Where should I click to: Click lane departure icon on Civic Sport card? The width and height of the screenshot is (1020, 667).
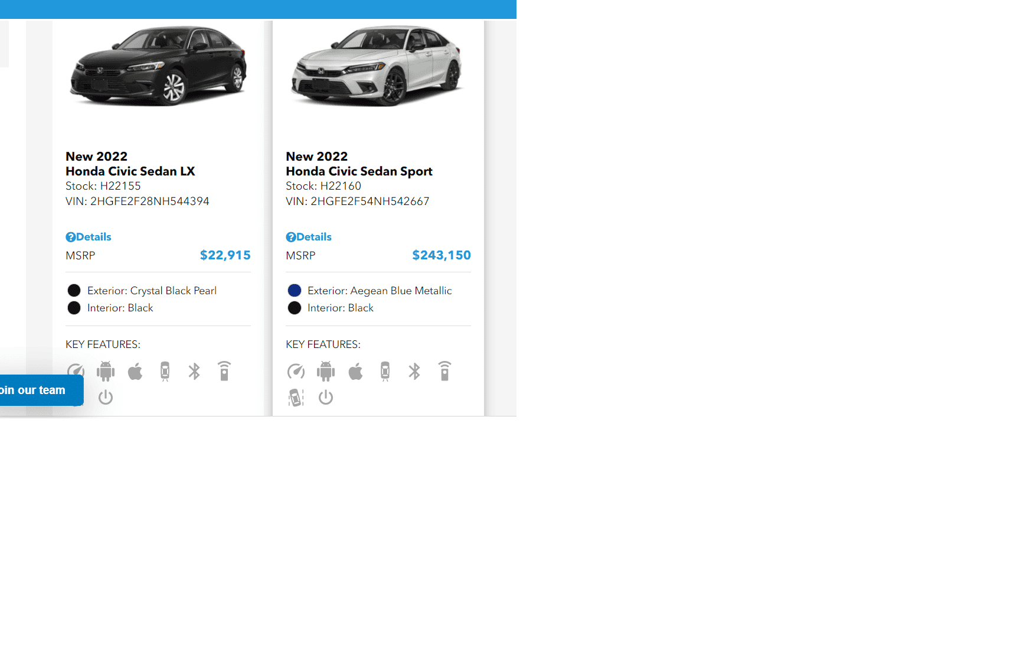[x=296, y=398]
